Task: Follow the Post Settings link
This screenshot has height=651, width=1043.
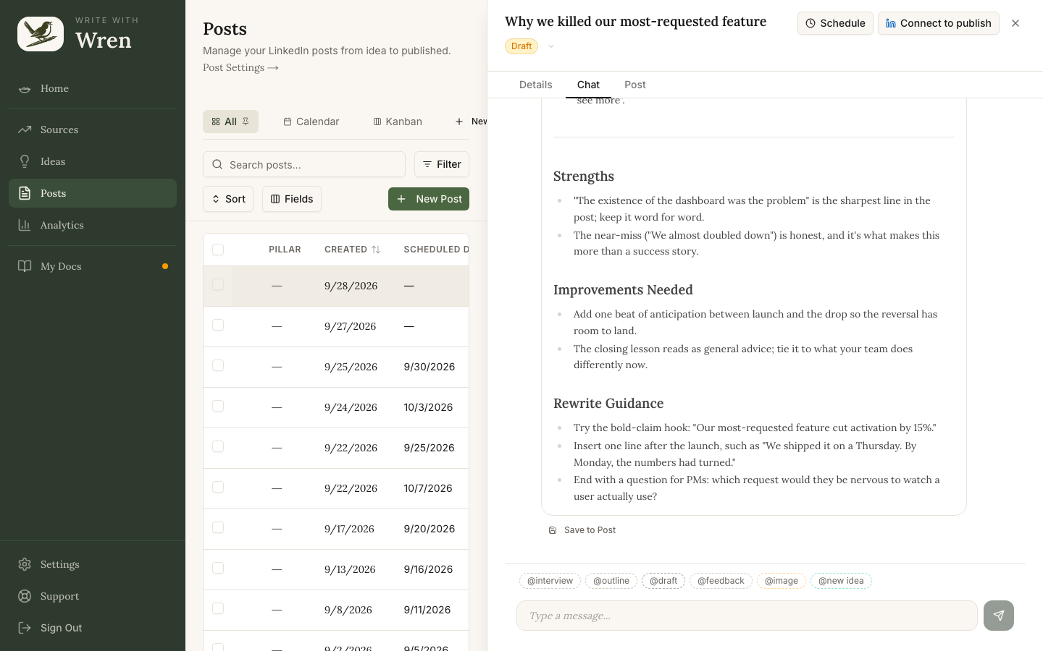Action: (240, 67)
